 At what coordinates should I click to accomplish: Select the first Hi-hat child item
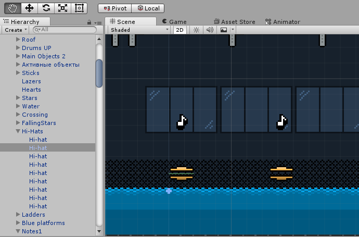coord(38,140)
